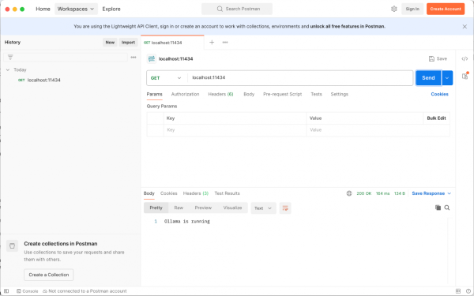Click the Key field in Query Params

tap(235, 130)
